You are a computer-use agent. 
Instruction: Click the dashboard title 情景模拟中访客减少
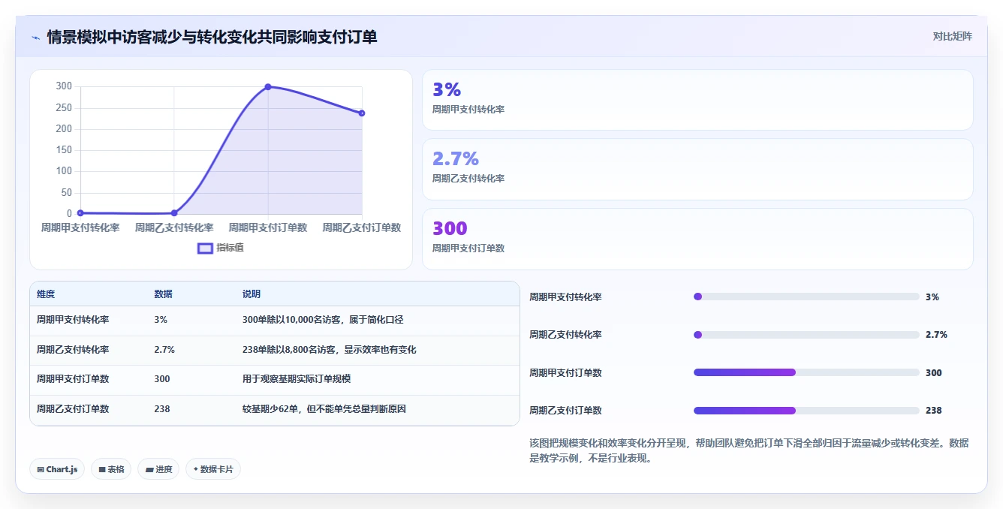tap(212, 37)
